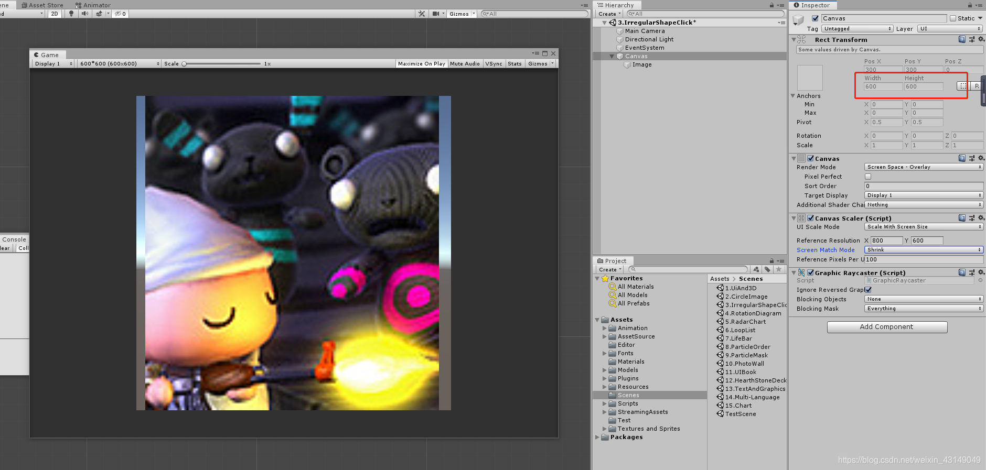The width and height of the screenshot is (986, 470).
Task: Click Assets breadcrumb in Project panel
Action: coord(720,279)
